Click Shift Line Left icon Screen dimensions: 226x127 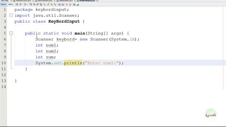pos(59,4)
